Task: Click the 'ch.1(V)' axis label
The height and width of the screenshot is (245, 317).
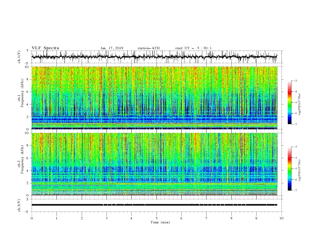Action: (x=19, y=57)
